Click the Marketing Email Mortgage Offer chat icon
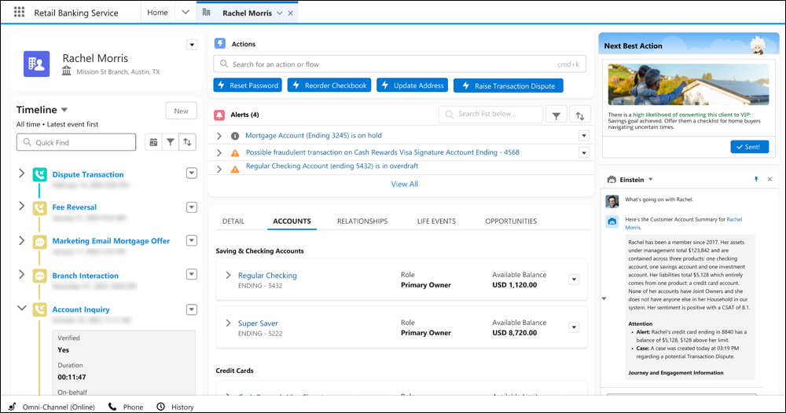This screenshot has width=786, height=413. (39, 242)
